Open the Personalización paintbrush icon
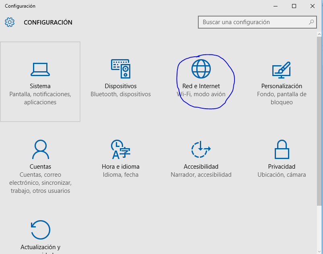 pos(282,70)
